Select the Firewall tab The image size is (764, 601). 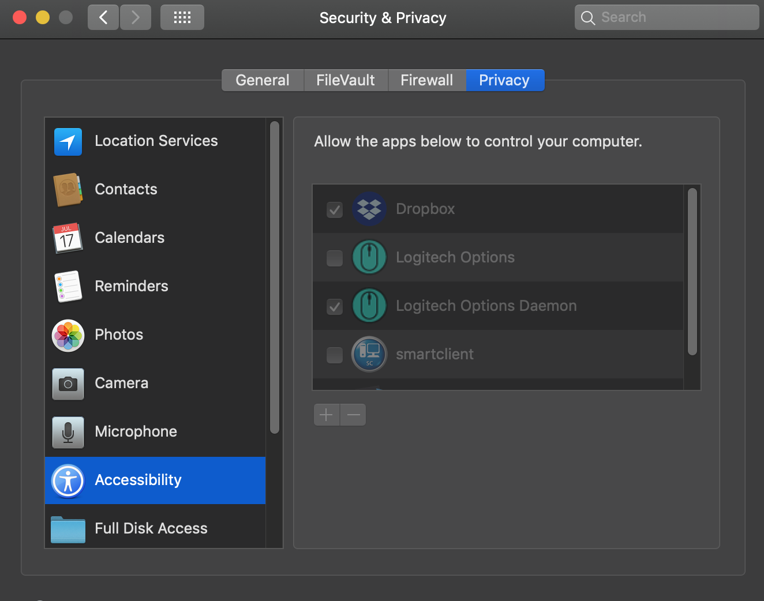tap(427, 80)
